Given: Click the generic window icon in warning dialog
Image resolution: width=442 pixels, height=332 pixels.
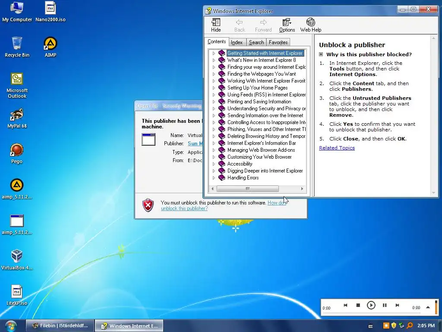Looking at the screenshot, I should tap(148, 140).
